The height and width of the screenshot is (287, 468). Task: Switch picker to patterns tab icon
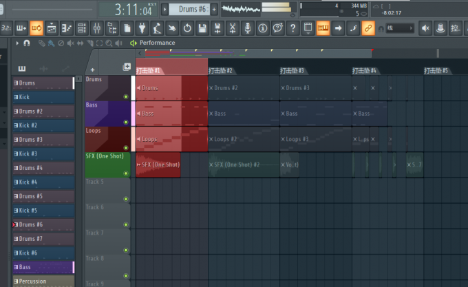pos(22,69)
